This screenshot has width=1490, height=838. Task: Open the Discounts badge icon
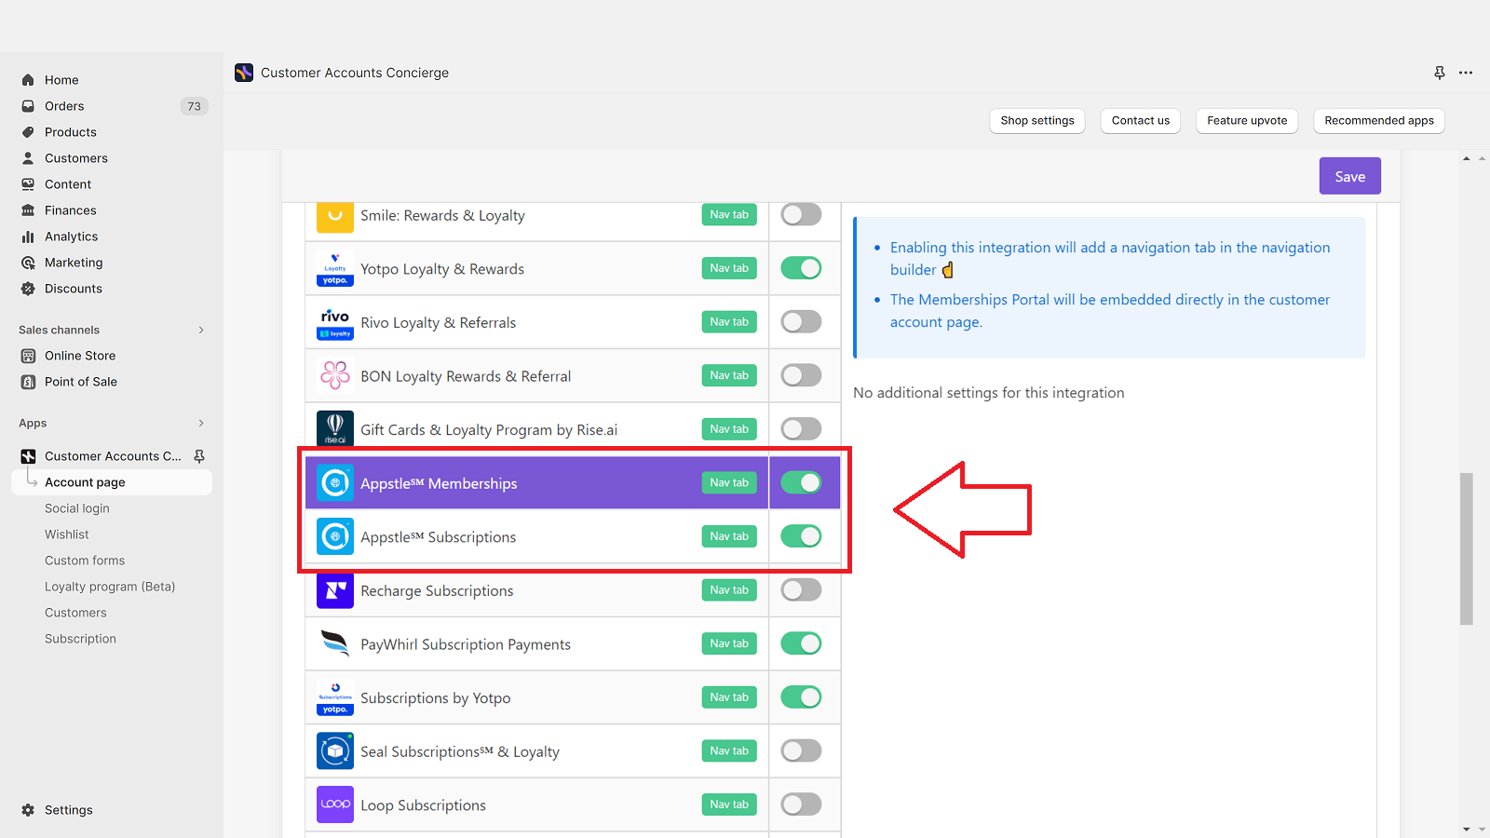click(28, 289)
